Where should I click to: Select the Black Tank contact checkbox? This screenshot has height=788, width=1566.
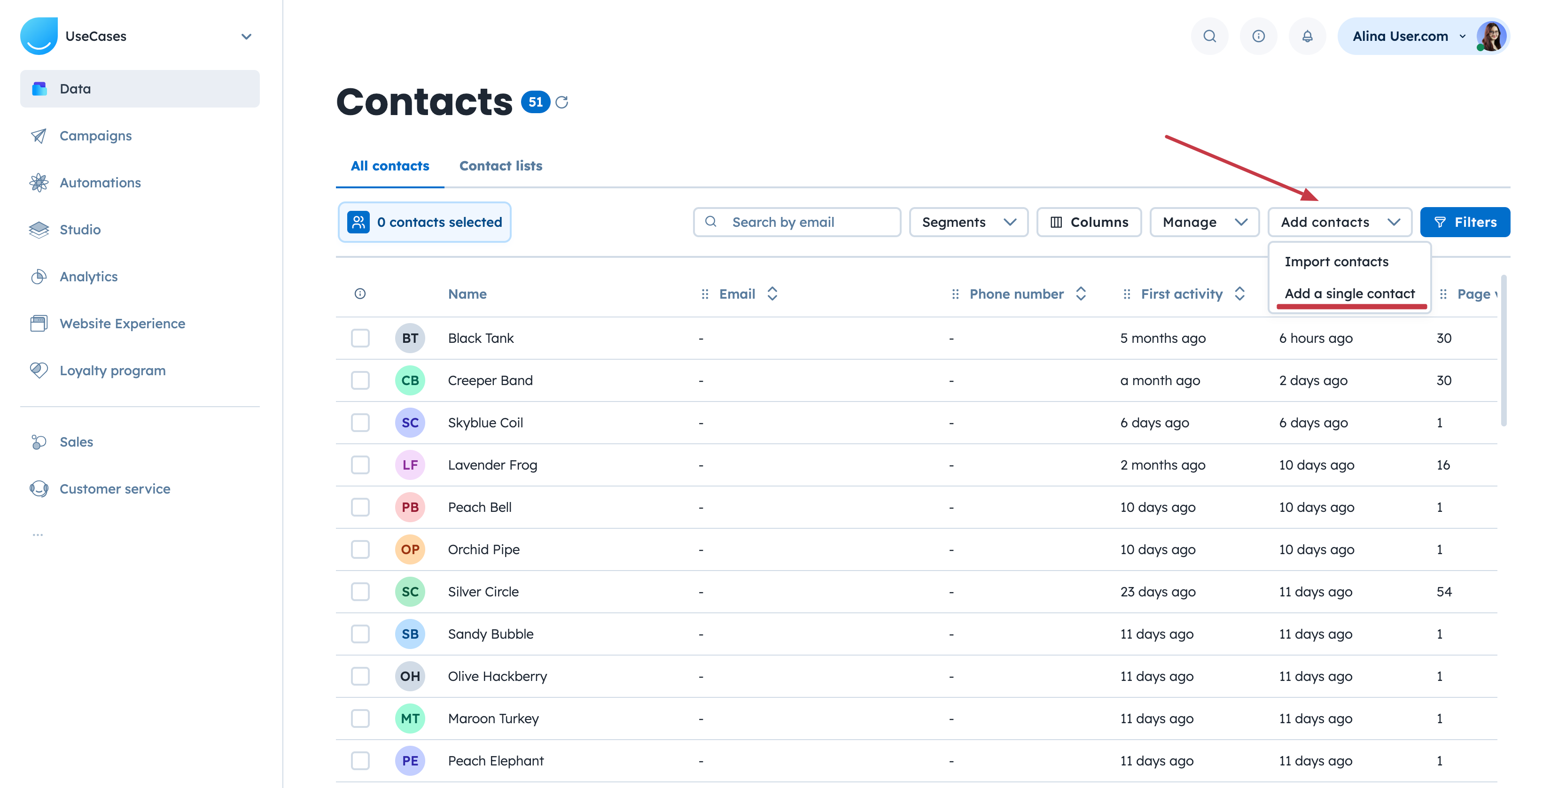point(360,339)
